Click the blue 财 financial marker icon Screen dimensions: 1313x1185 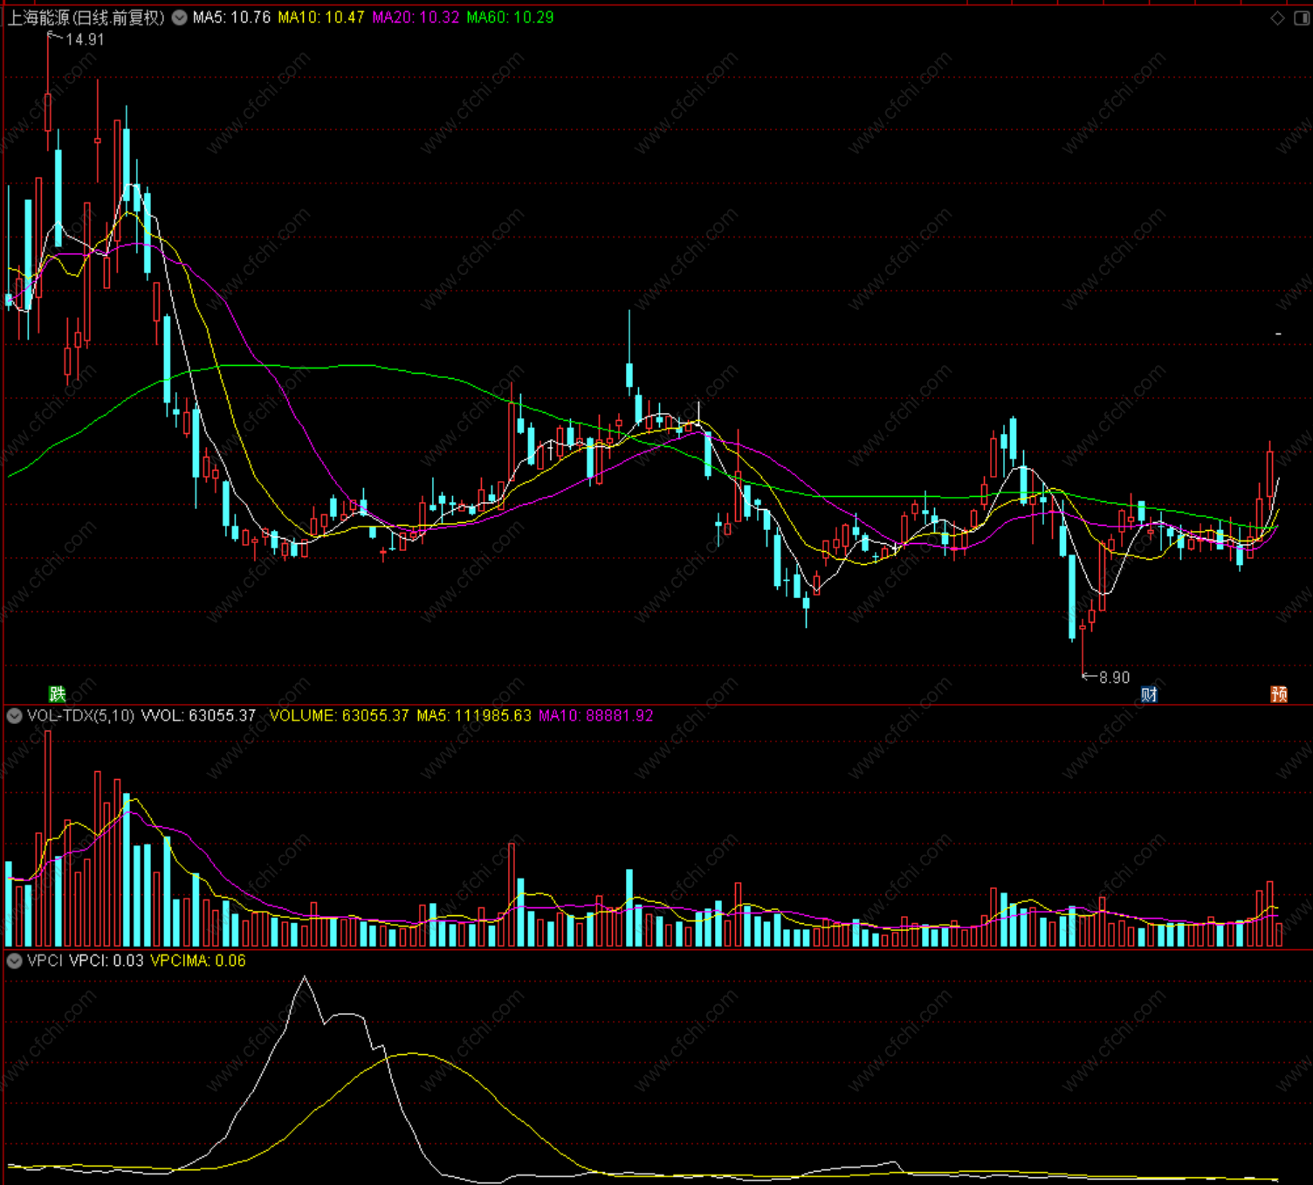coord(1150,695)
